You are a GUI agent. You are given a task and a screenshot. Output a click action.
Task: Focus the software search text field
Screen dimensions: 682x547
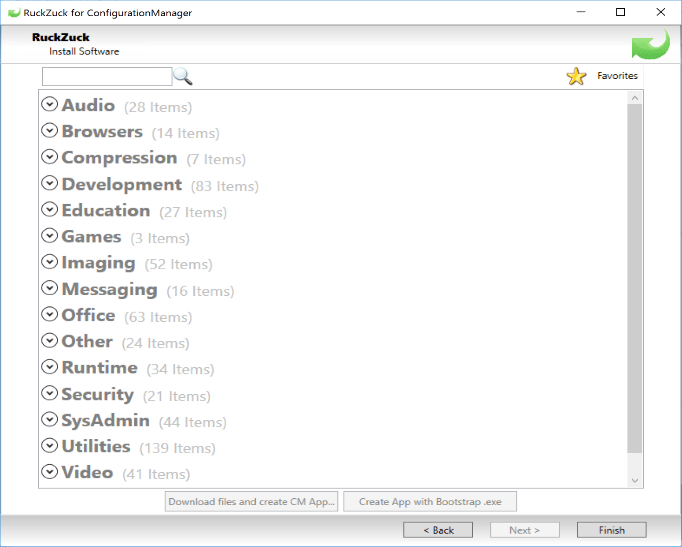coord(107,77)
